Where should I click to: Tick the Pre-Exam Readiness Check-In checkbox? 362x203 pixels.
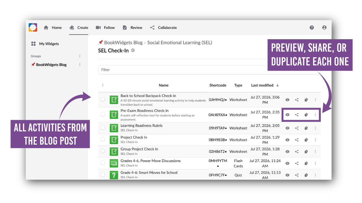point(103,114)
